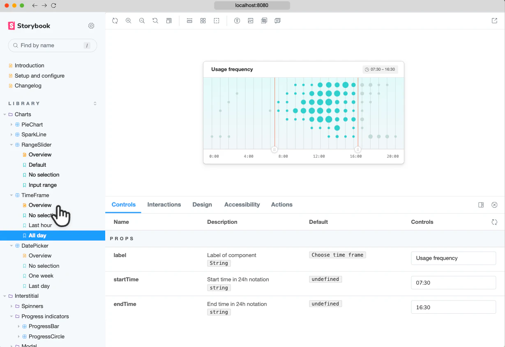Open the Introduction docs page
The image size is (505, 347).
[x=30, y=66]
